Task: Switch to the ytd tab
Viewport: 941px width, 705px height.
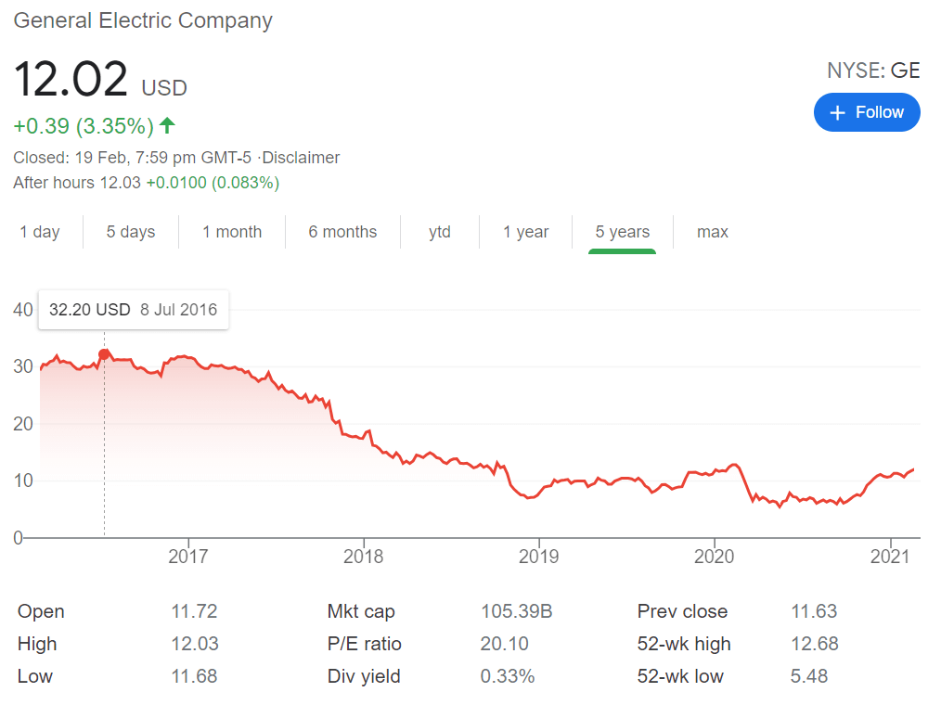Action: 440,232
